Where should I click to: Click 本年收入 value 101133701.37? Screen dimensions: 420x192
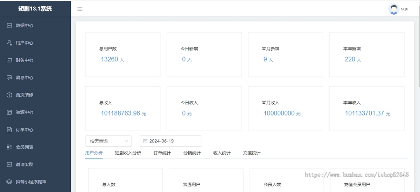(x=364, y=113)
